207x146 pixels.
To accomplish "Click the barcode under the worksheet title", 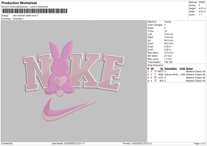I will (x=34, y=11).
